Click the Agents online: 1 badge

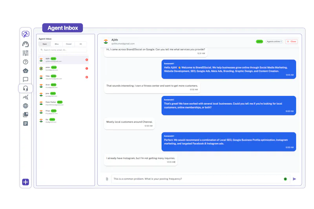point(274,41)
